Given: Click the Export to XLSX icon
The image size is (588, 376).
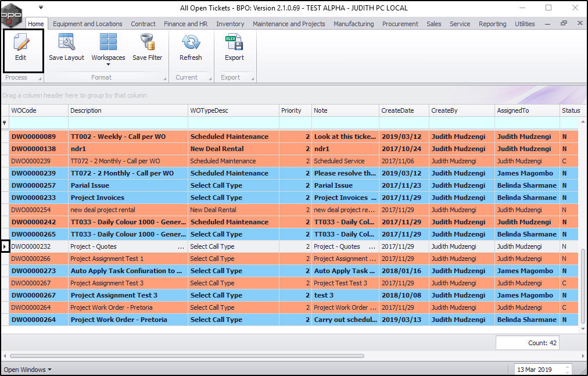Looking at the screenshot, I should 234,42.
